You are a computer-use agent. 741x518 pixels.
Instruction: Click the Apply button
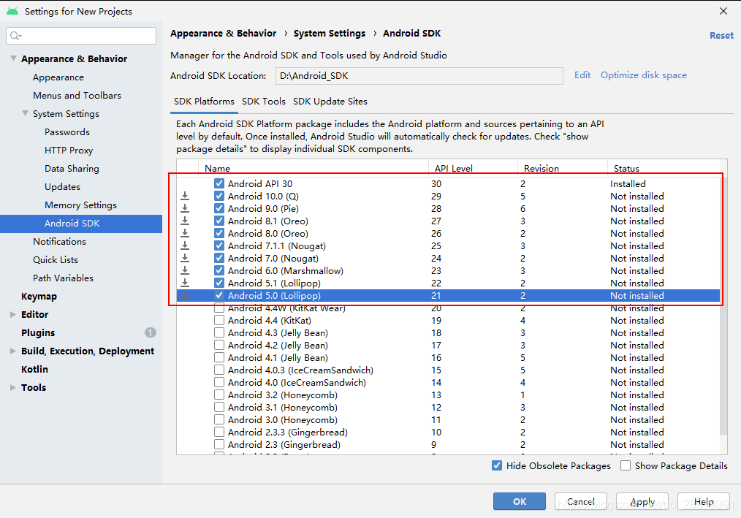[x=642, y=502]
